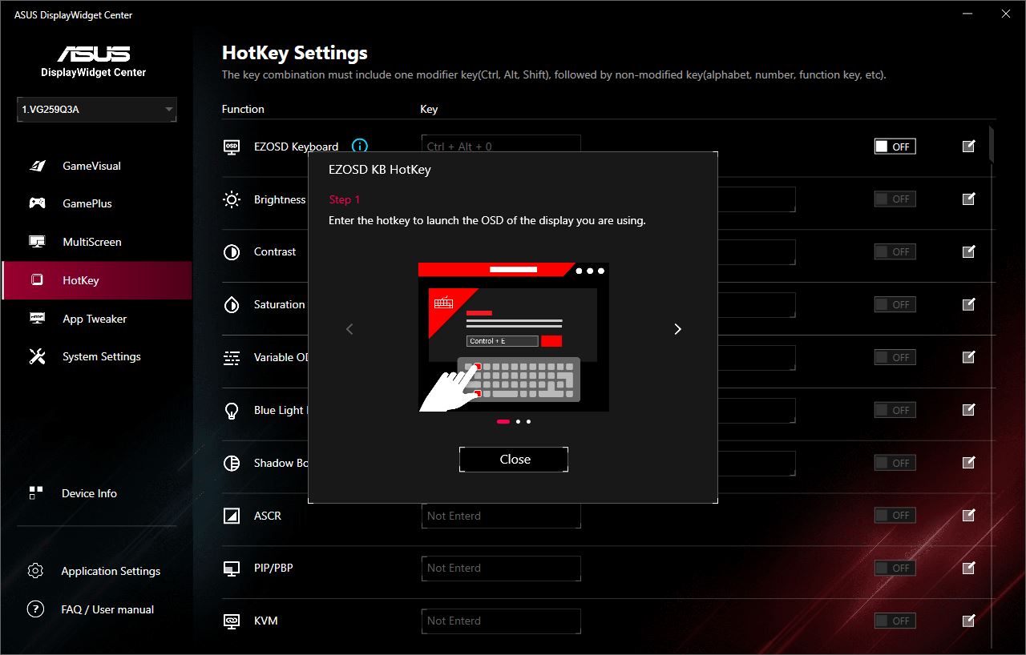Go to the next tutorial step
The height and width of the screenshot is (655, 1026).
677,329
